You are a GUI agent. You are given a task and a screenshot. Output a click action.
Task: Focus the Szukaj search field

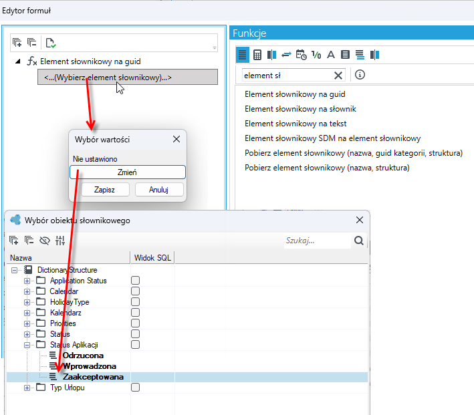[x=318, y=241]
